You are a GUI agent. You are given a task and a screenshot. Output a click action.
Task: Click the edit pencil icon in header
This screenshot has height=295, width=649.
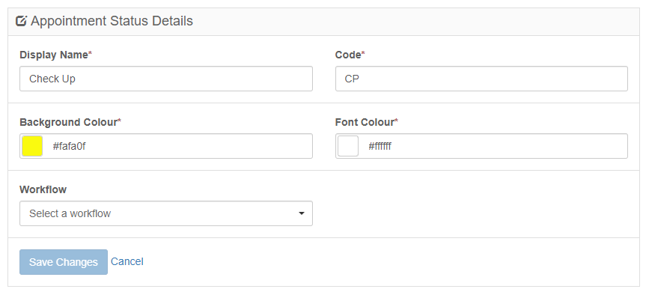click(21, 21)
